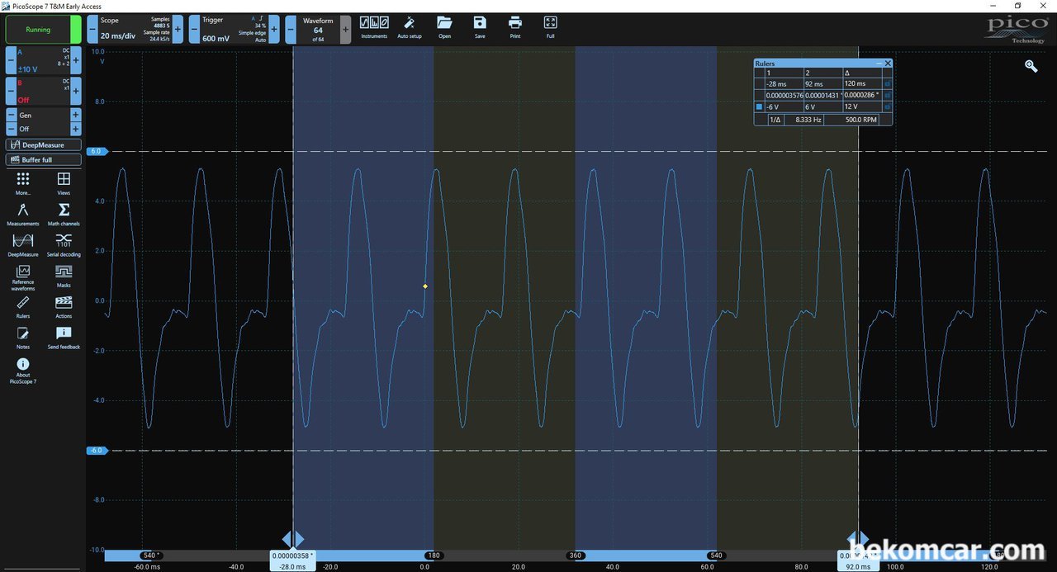Toggle the channel A color checkbox in Rulers

click(x=759, y=106)
